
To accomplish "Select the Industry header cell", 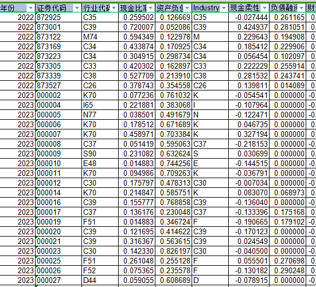I will click(210, 8).
